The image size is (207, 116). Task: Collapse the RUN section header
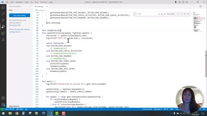click(19, 10)
